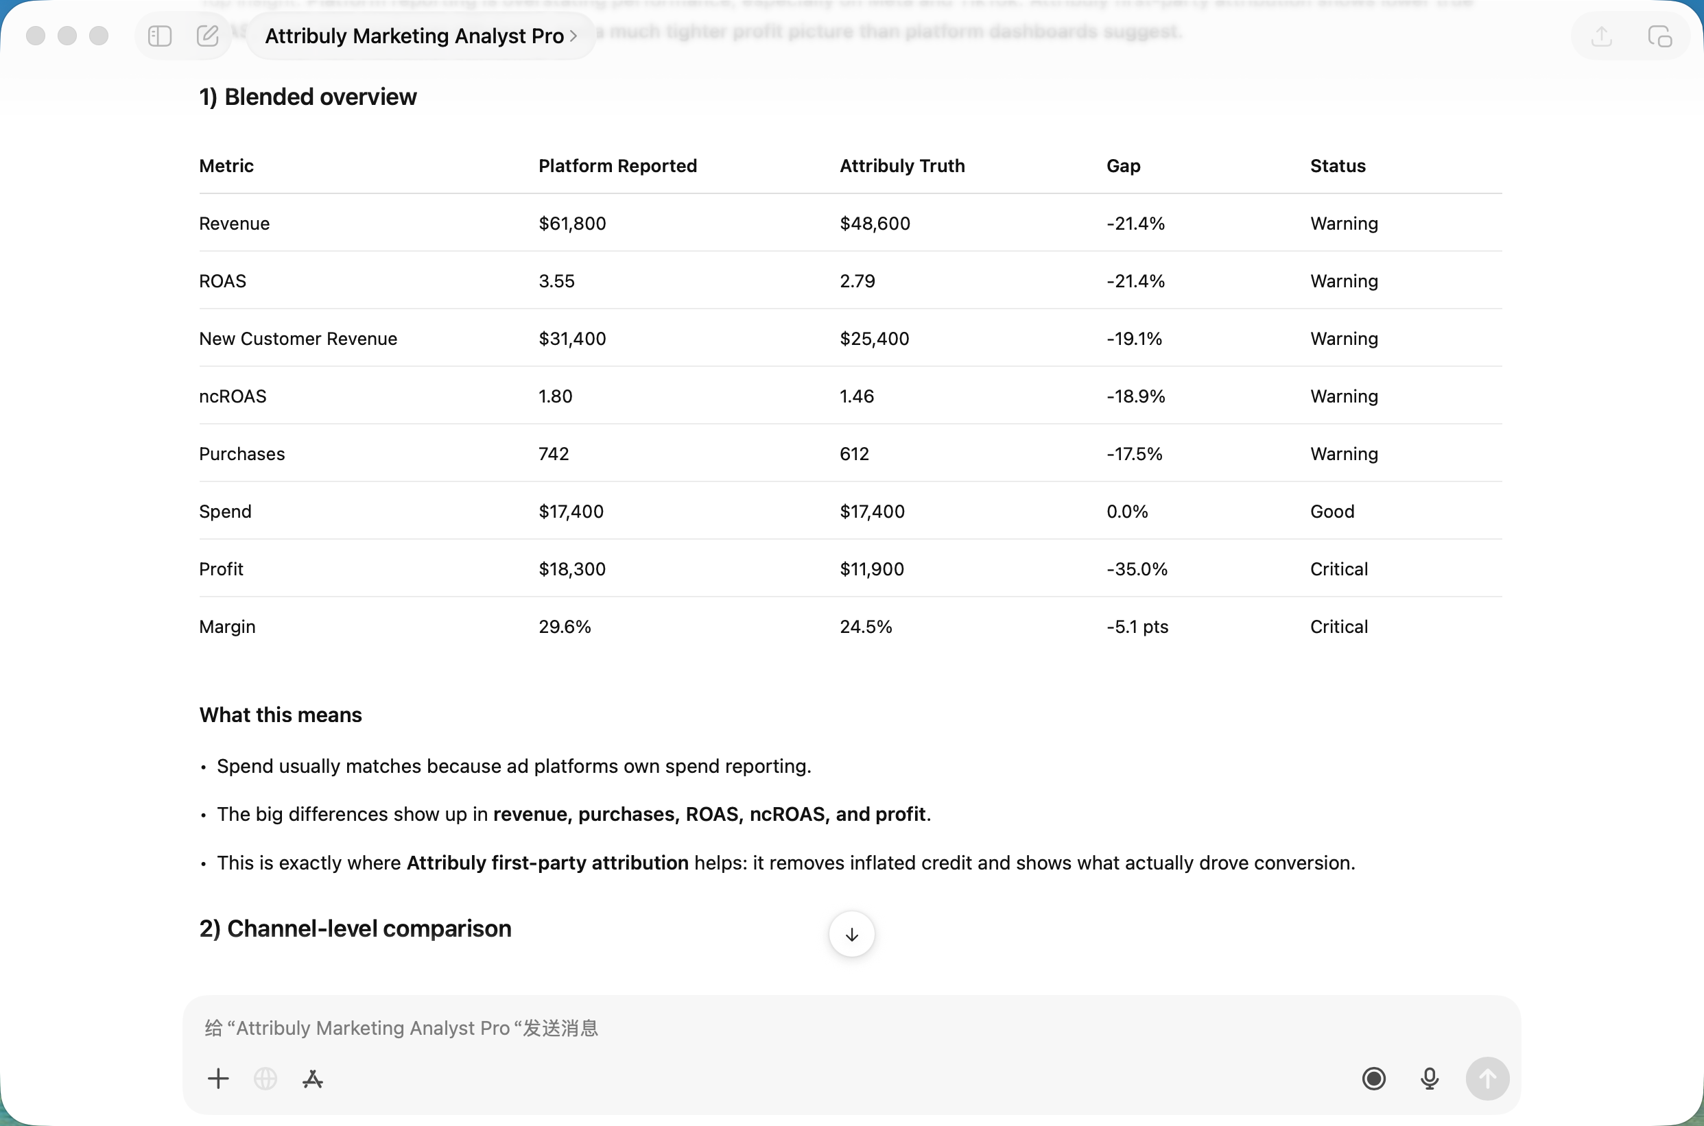Open attachments with the plus icon

click(x=218, y=1079)
